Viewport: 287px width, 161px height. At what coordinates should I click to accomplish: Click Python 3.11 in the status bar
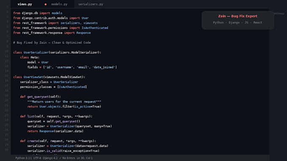[x=24, y=158]
